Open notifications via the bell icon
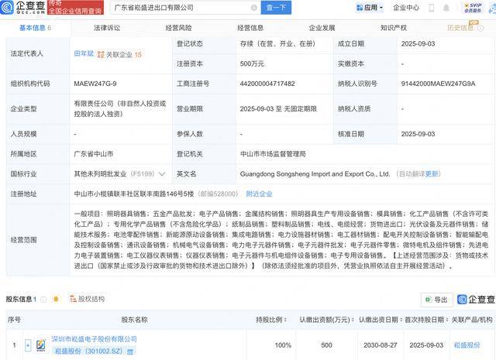496x360 pixels. point(446,8)
